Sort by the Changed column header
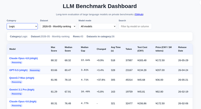This screenshot has height=109, width=201. point(101,49)
